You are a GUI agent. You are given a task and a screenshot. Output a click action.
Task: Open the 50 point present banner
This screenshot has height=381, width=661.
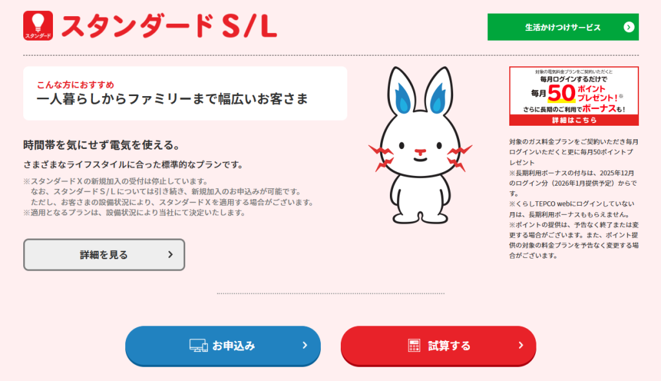point(574,96)
